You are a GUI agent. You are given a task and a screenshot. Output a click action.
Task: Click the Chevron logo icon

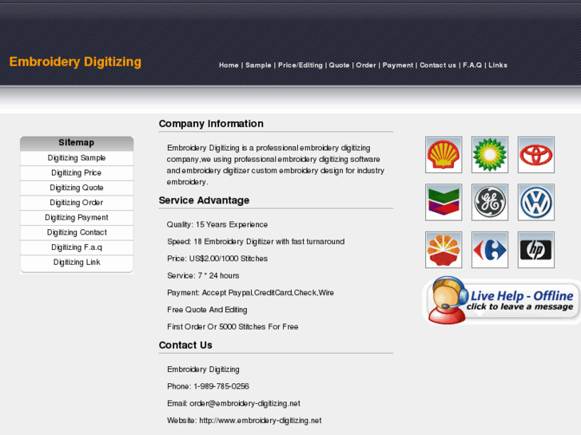click(444, 202)
